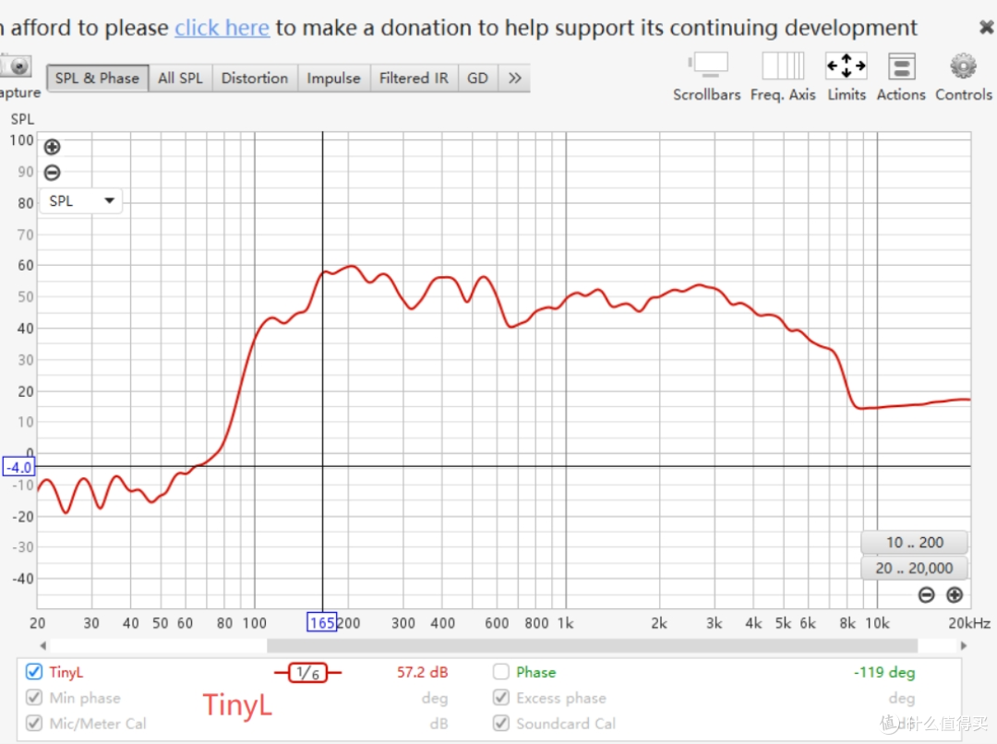
Task: Open the SPL axis dropdown
Action: tap(81, 201)
